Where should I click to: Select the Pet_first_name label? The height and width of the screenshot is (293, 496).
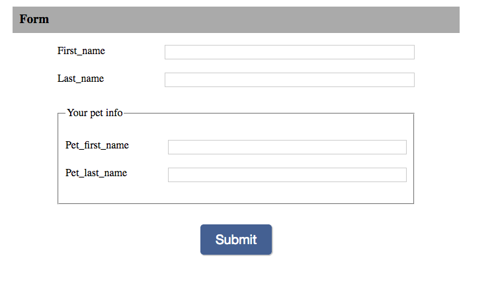(97, 145)
